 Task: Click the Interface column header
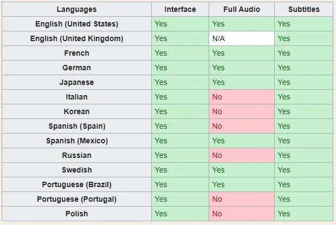tap(180, 9)
